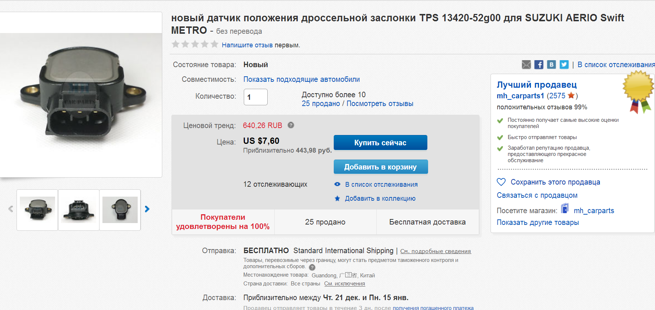Open "Показать подходящие автомобили" compatibility link
The width and height of the screenshot is (655, 310).
301,79
